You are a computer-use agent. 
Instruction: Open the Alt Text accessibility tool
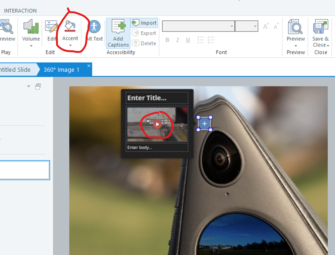coord(94,30)
